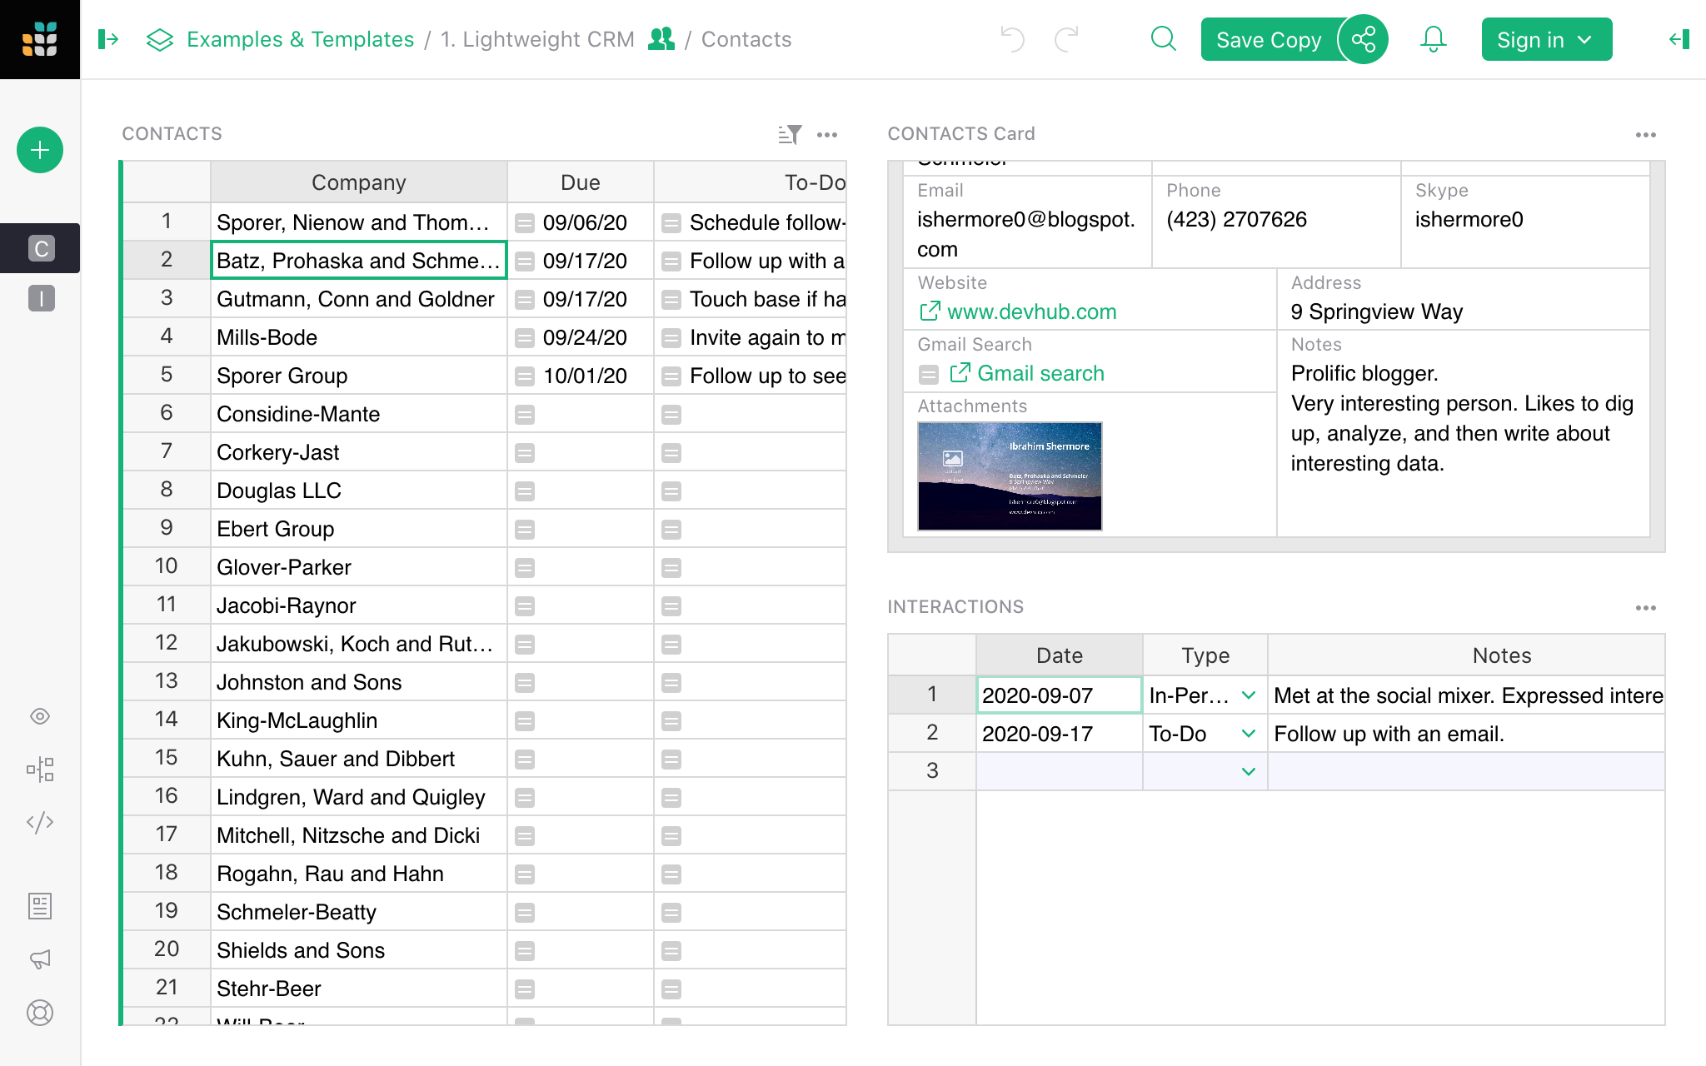This screenshot has width=1706, height=1066.
Task: Click the Contacts breadcrumb label
Action: tap(743, 39)
